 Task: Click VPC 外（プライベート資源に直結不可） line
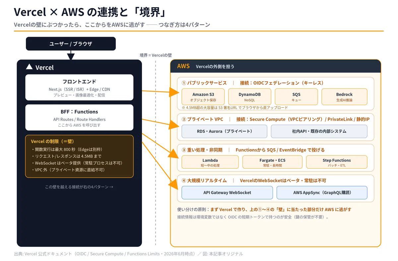pos(68,170)
